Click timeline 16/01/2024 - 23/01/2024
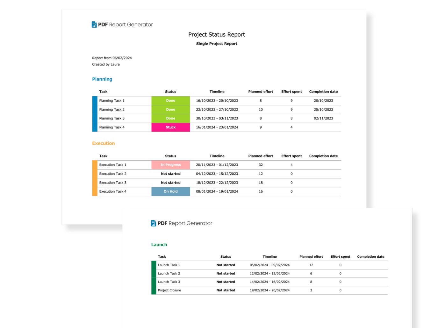Screen dimensions: 438x328 (217, 127)
